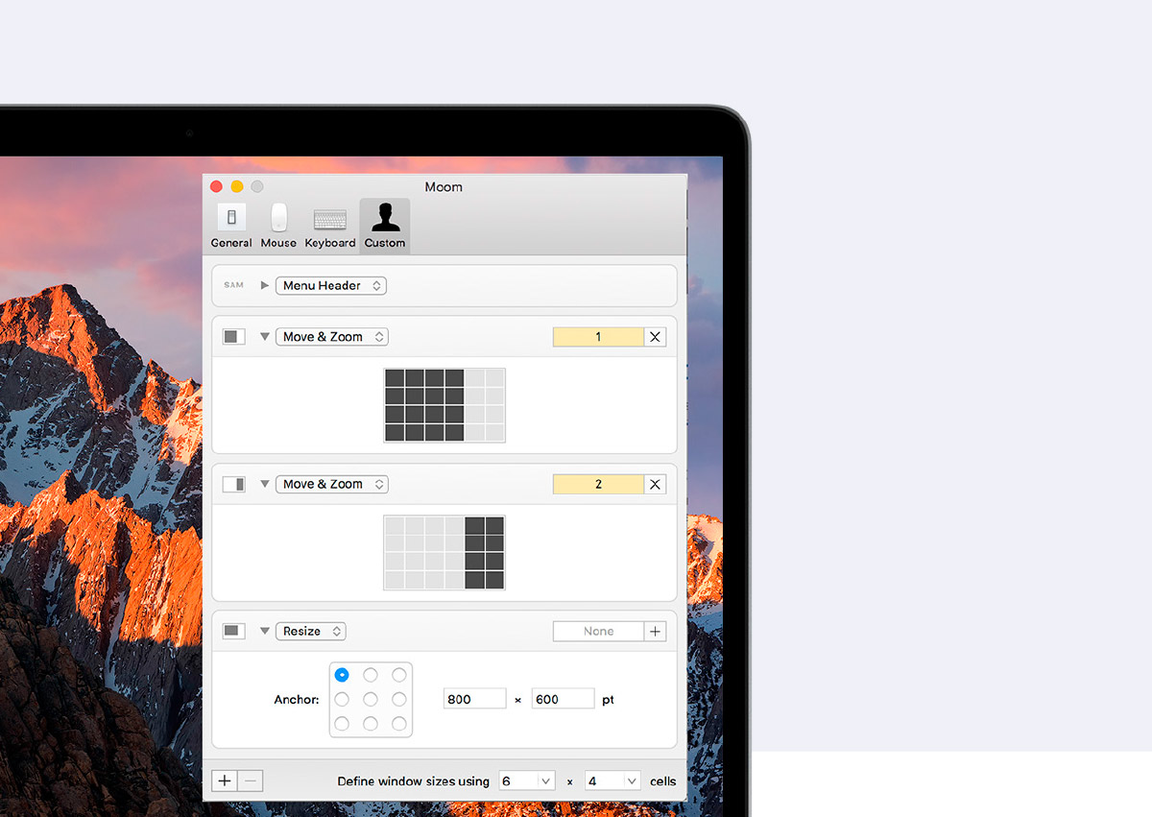The height and width of the screenshot is (817, 1152).
Task: Select the bottom-center anchor radio button
Action: tap(371, 724)
